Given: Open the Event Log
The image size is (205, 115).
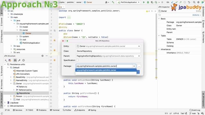Looking at the screenshot, I should point(195,110).
